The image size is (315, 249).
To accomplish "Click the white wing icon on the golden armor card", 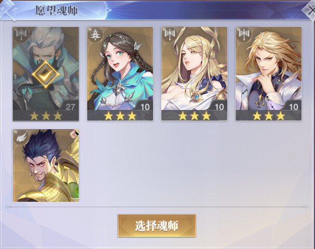I will click(21, 137).
